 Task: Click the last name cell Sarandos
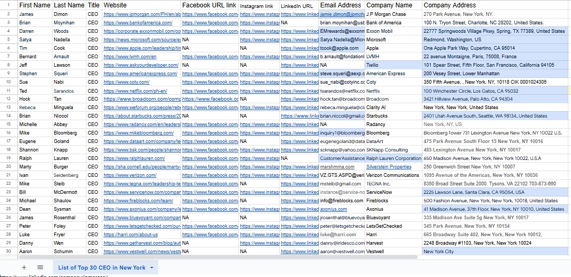(x=69, y=91)
